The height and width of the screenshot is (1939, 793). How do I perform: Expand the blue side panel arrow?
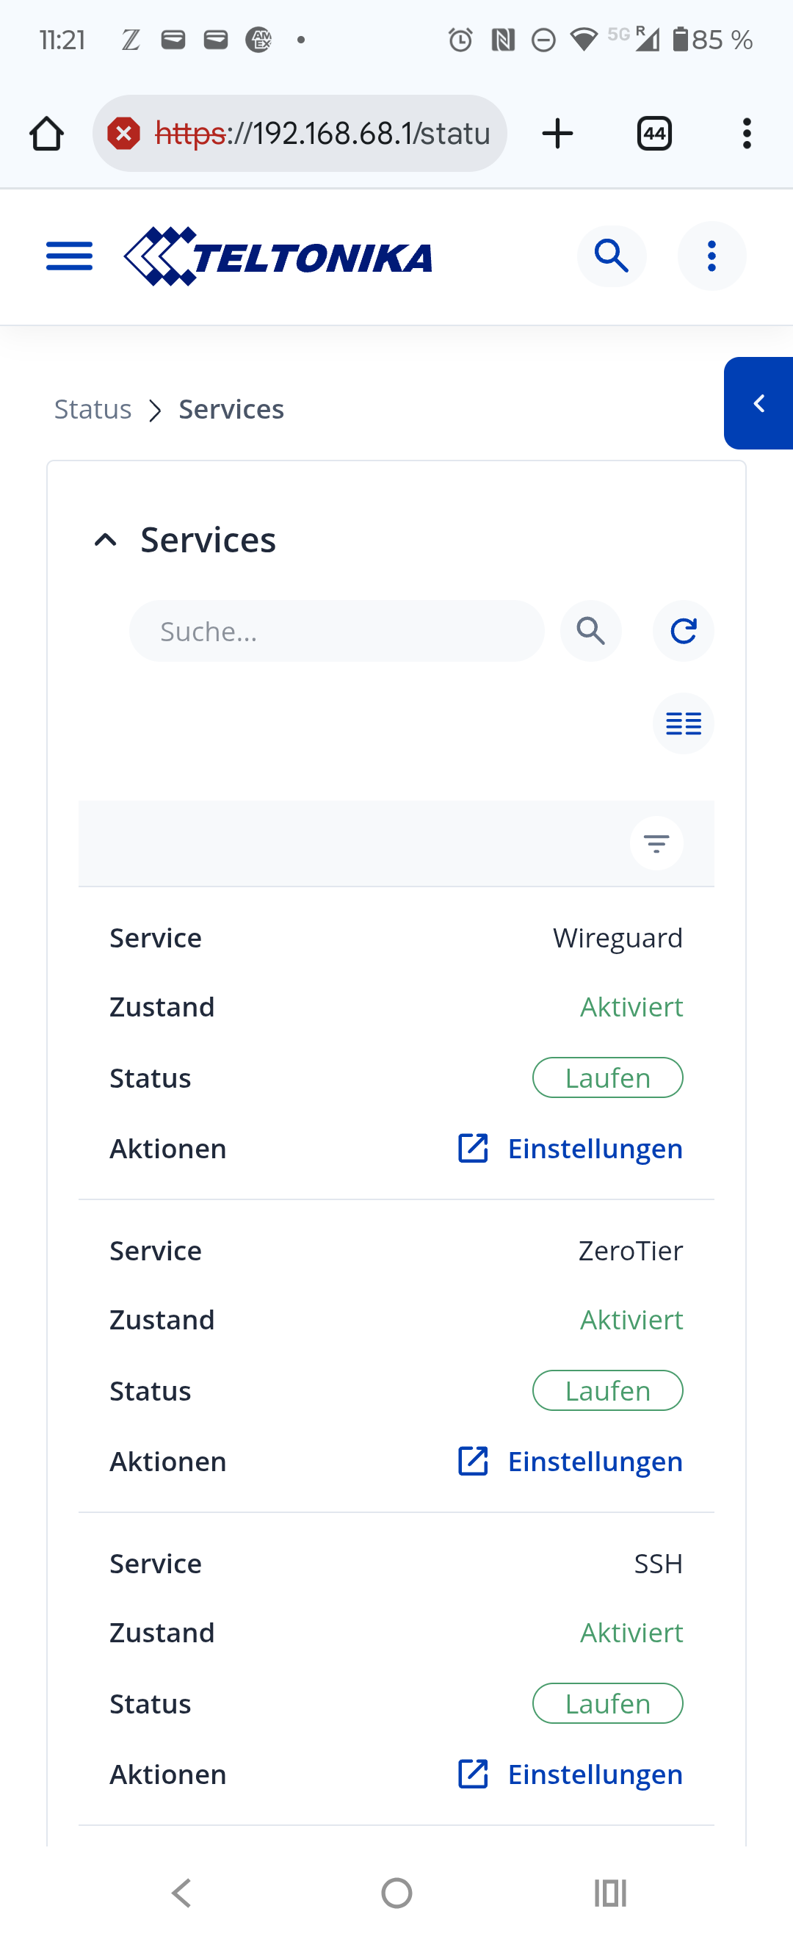pos(758,403)
